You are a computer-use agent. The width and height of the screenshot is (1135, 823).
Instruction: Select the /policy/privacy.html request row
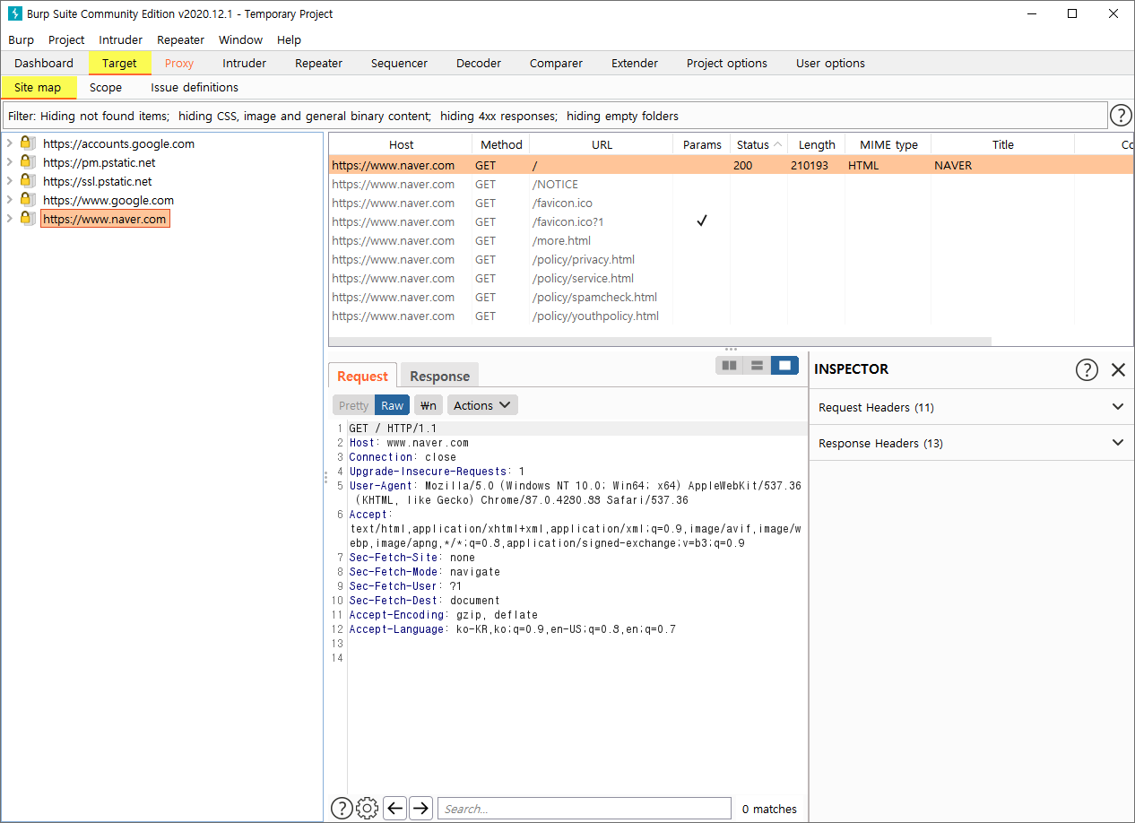click(731, 259)
